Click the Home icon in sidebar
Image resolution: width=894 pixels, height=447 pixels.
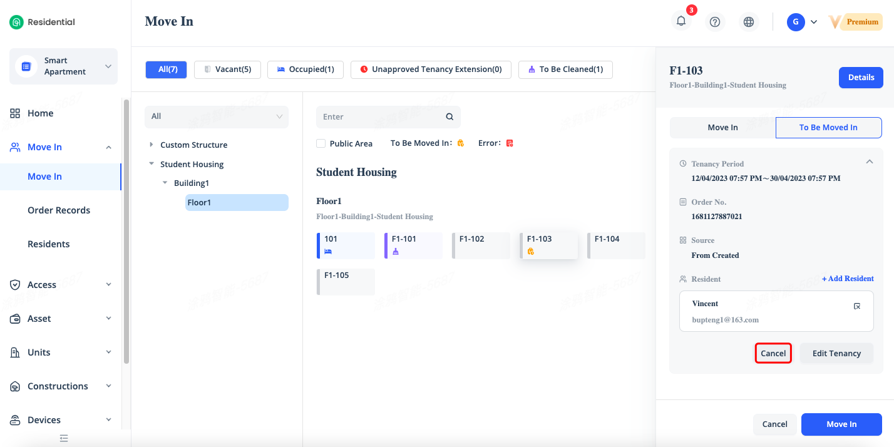pyautogui.click(x=15, y=113)
